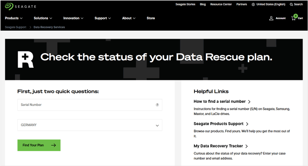The width and height of the screenshot is (308, 166).
Task: Click the serial number help question icon
Action: 157,105
